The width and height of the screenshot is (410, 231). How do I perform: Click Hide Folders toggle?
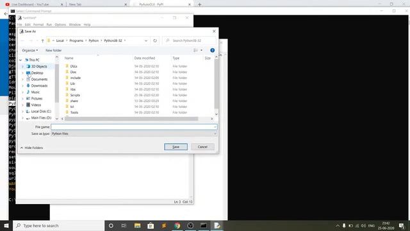tap(31, 148)
